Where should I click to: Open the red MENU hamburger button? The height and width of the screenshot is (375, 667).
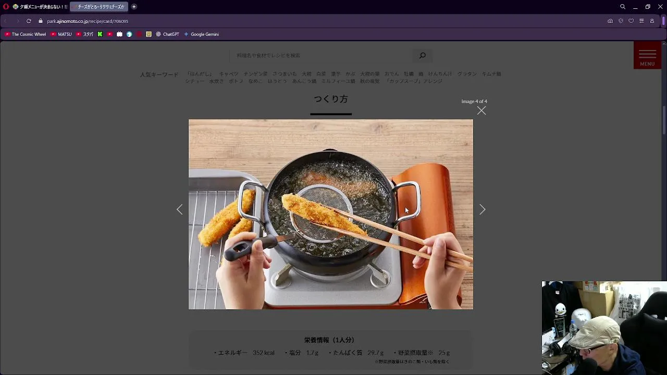click(647, 55)
